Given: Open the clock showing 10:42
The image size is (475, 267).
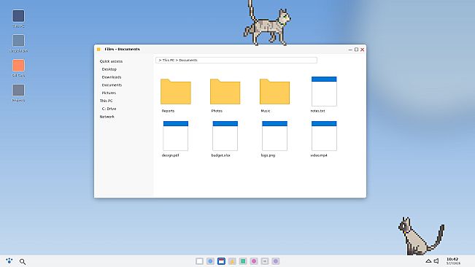Looking at the screenshot, I should point(453,261).
